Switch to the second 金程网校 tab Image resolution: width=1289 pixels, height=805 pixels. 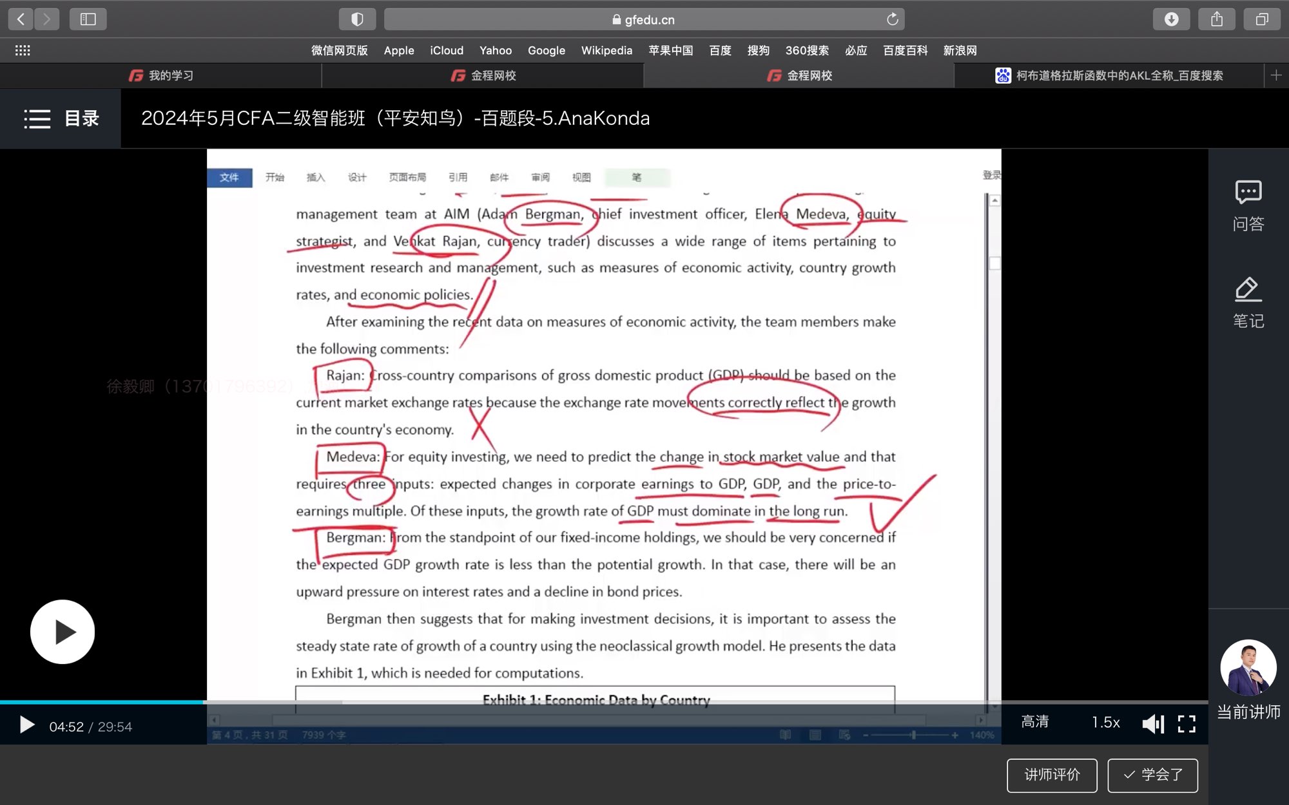pos(483,75)
